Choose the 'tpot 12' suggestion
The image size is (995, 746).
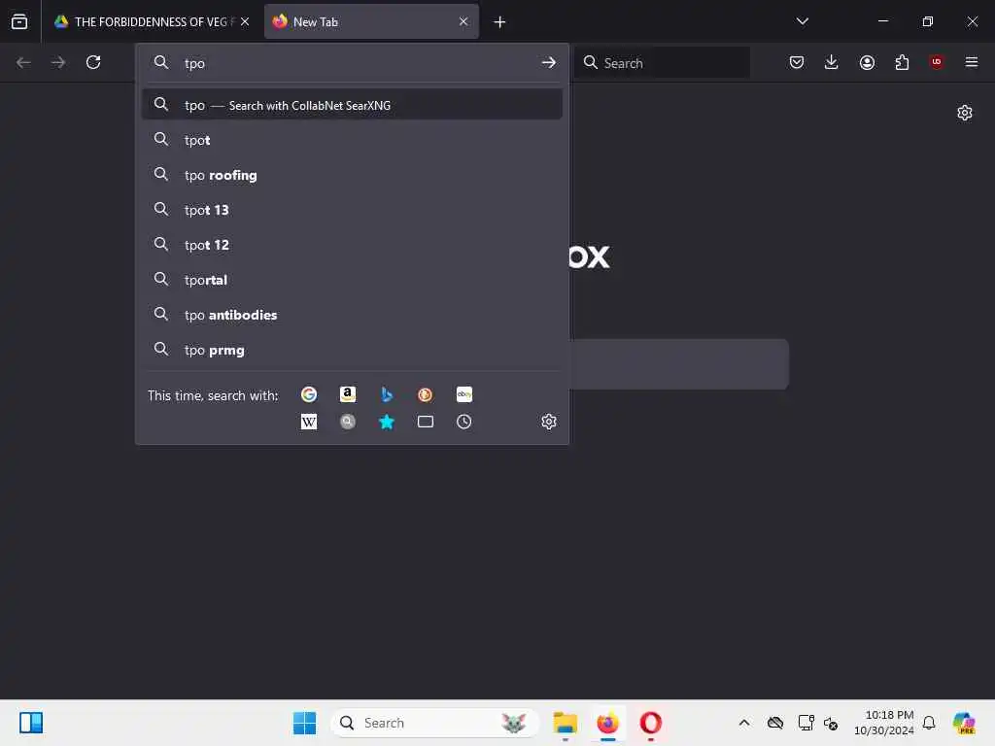[352, 244]
